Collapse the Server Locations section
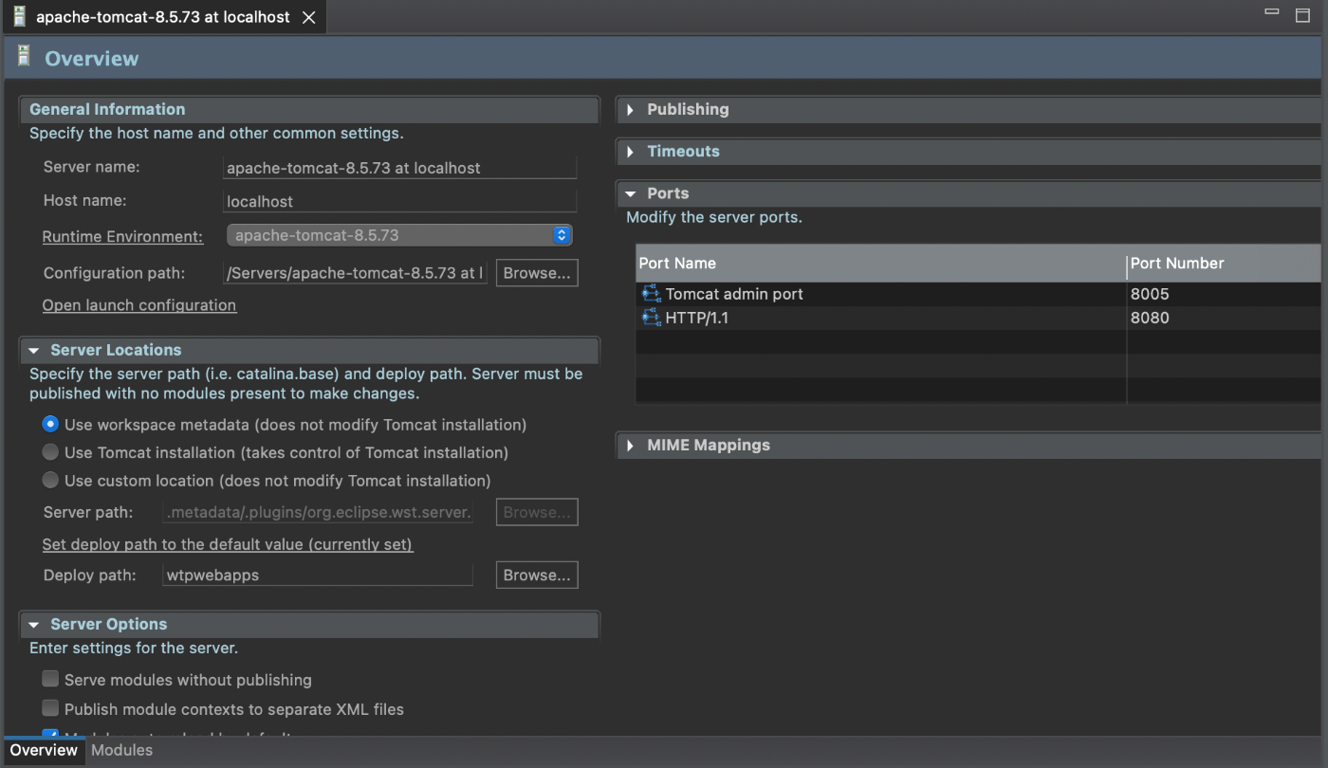This screenshot has width=1328, height=768. pyautogui.click(x=34, y=350)
